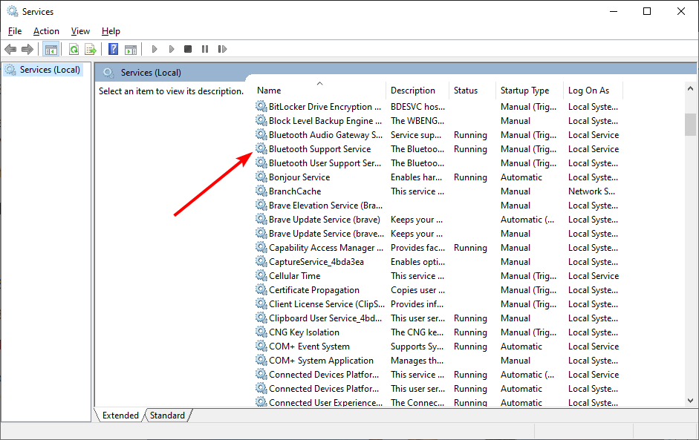
Task: Open the View menu
Action: click(x=80, y=31)
